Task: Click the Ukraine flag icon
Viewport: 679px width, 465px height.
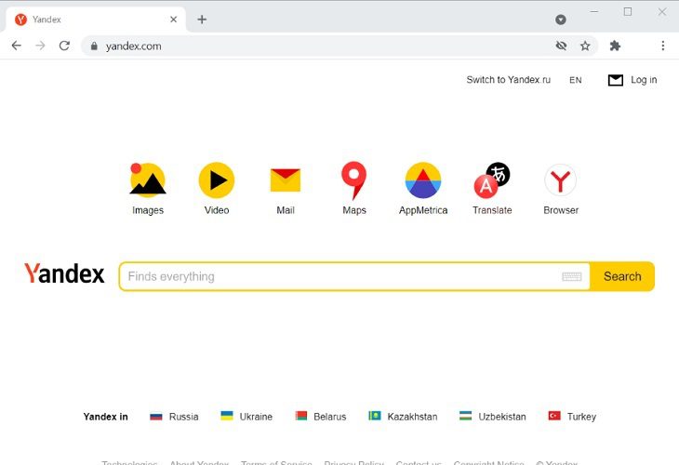Action: pyautogui.click(x=227, y=416)
